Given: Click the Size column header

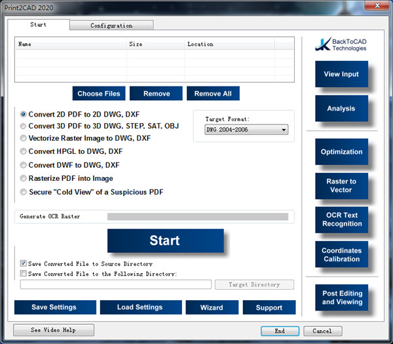Looking at the screenshot, I should point(156,44).
